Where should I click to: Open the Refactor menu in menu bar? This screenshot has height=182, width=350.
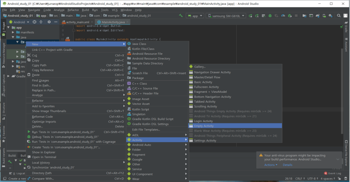pos(73,10)
